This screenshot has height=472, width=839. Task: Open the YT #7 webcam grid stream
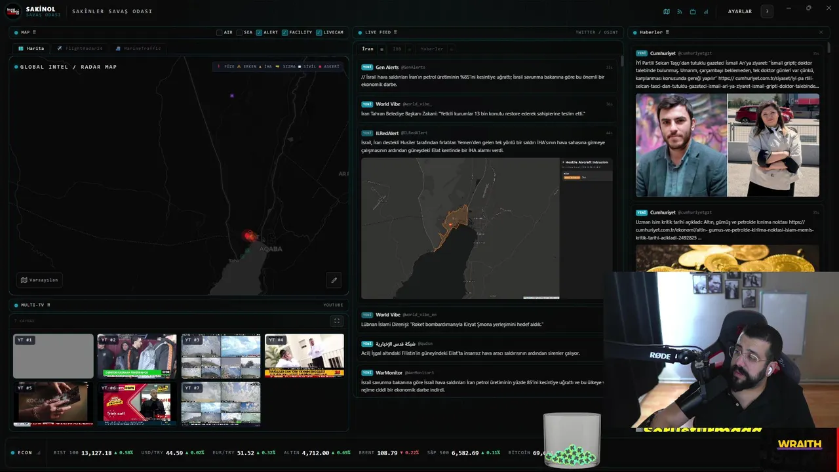click(x=221, y=404)
